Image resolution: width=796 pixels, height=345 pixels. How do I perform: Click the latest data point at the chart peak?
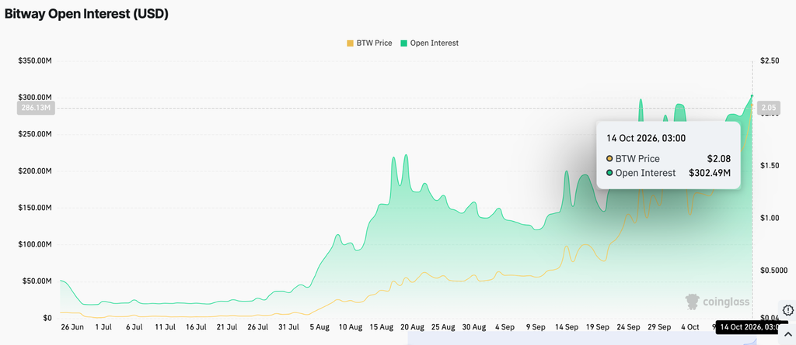coord(752,95)
